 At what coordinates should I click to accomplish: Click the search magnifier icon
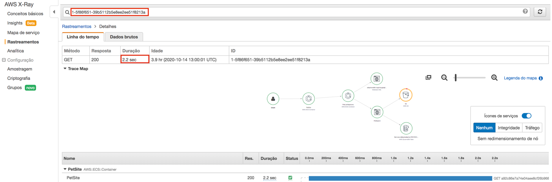(67, 12)
